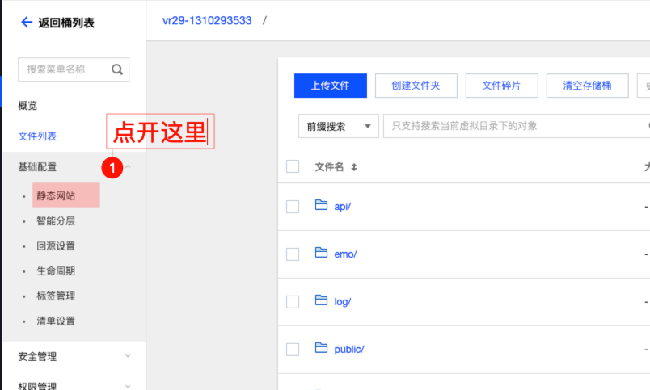The height and width of the screenshot is (390, 650).
Task: Click the log/ folder icon
Action: [321, 300]
